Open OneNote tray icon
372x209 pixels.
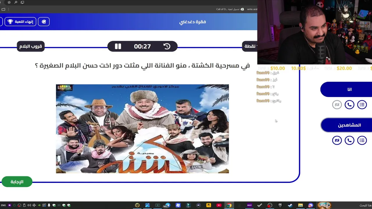point(9,205)
